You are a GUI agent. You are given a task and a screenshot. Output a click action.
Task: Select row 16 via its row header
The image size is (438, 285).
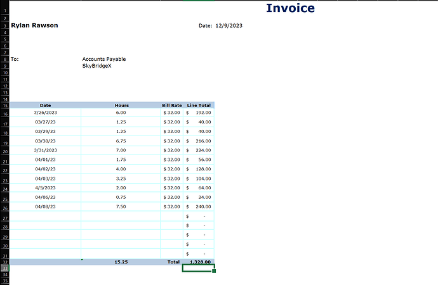(4, 113)
